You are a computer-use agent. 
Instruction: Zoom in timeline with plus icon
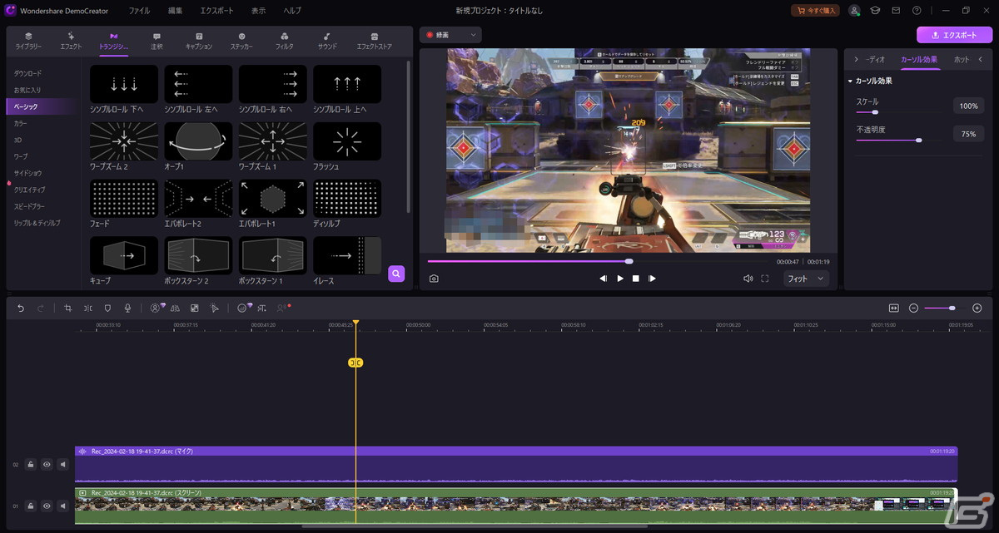pyautogui.click(x=977, y=308)
